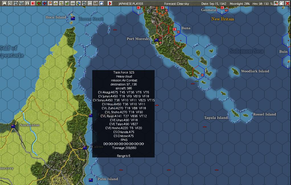Click the green flag icon at top right

click(276, 3)
